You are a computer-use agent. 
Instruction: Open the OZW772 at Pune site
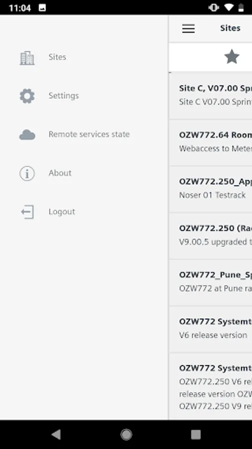pyautogui.click(x=211, y=283)
